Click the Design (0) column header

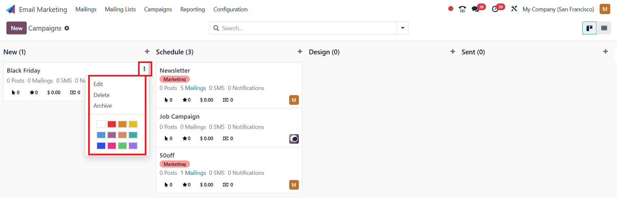click(x=324, y=52)
